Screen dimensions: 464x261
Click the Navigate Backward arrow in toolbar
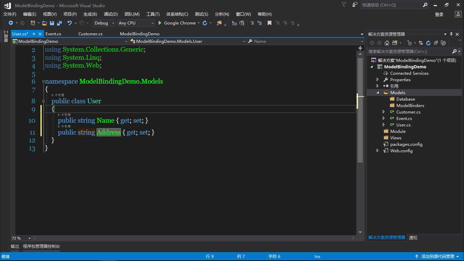pyautogui.click(x=11, y=23)
